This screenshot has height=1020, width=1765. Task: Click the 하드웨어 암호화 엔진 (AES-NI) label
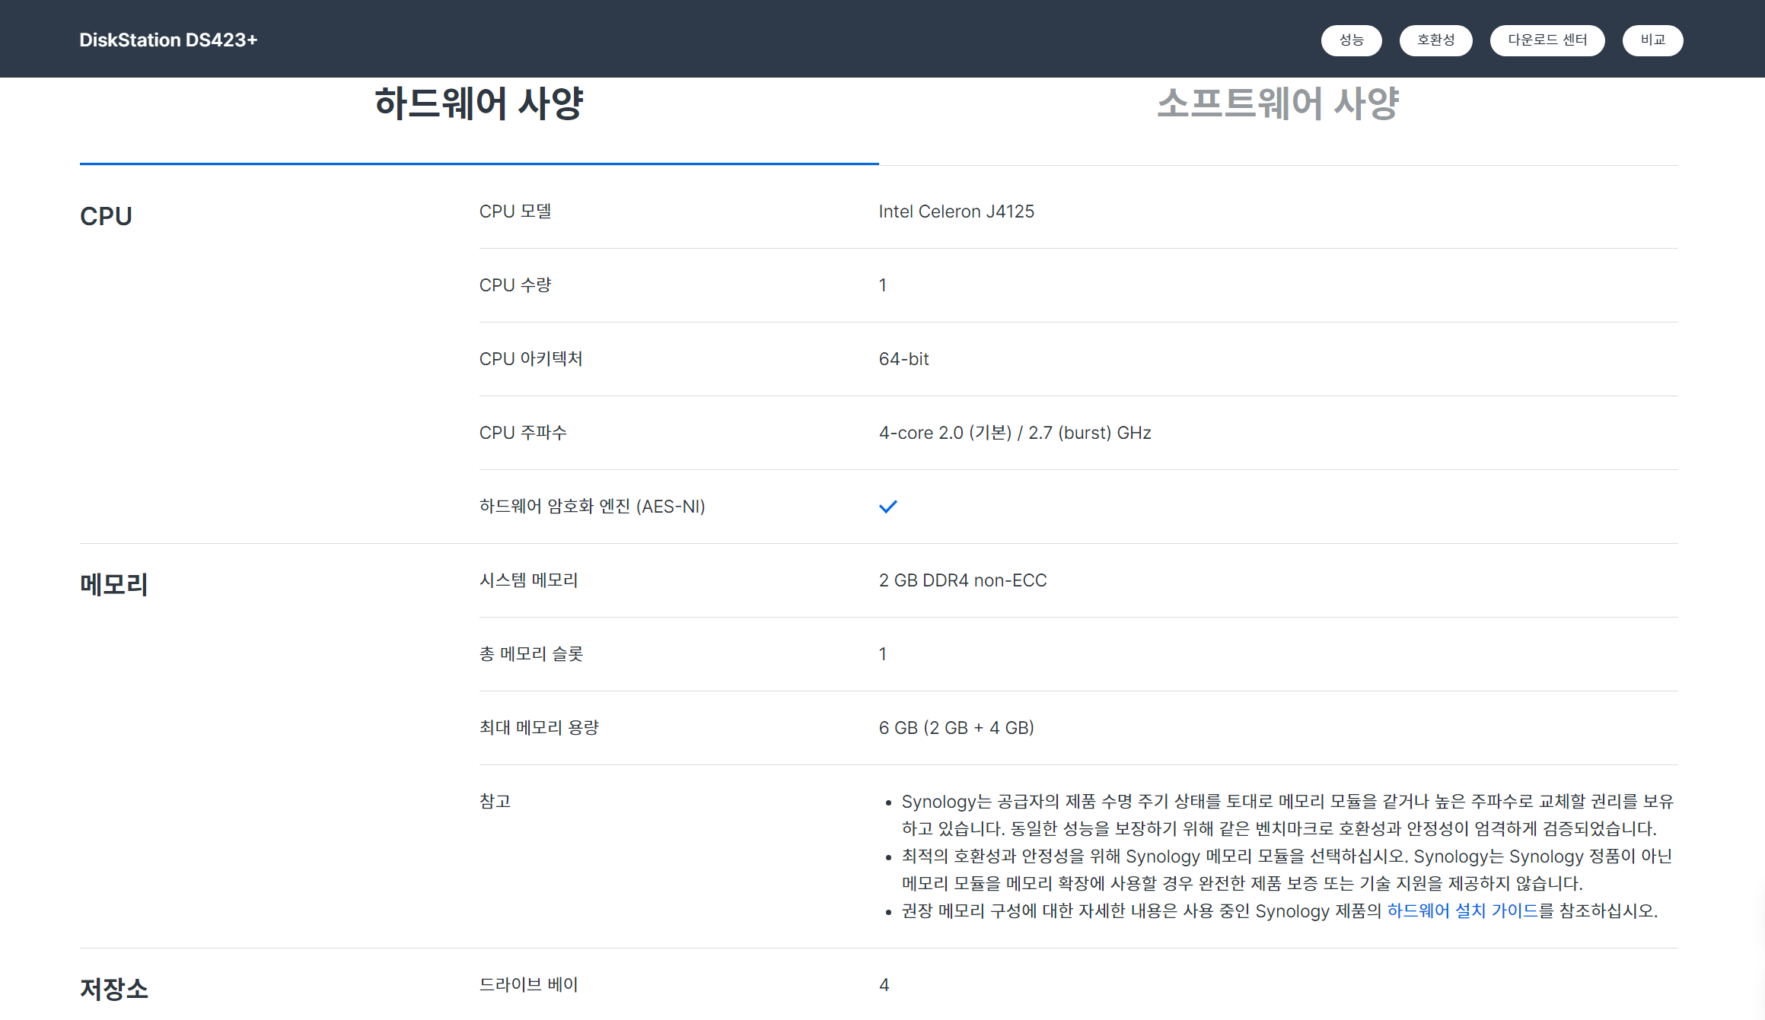point(592,507)
